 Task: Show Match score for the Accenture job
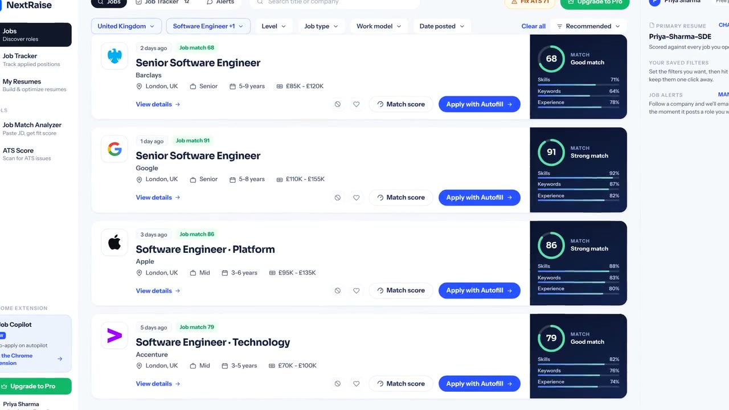(401, 384)
